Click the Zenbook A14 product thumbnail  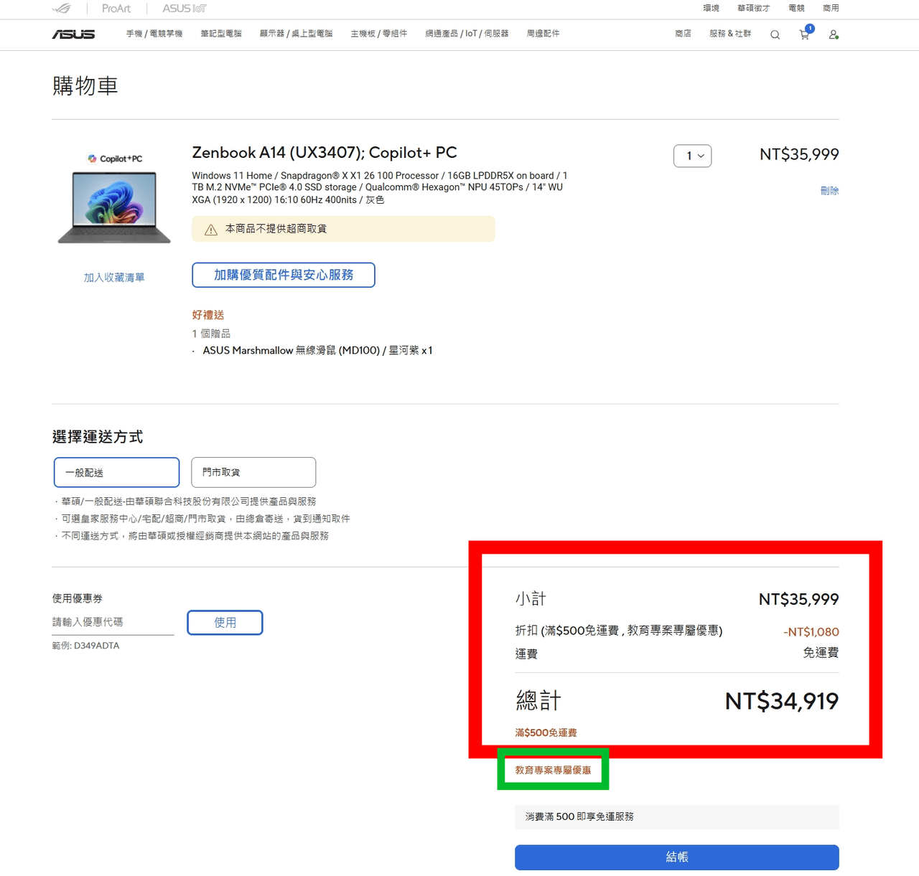pyautogui.click(x=114, y=199)
